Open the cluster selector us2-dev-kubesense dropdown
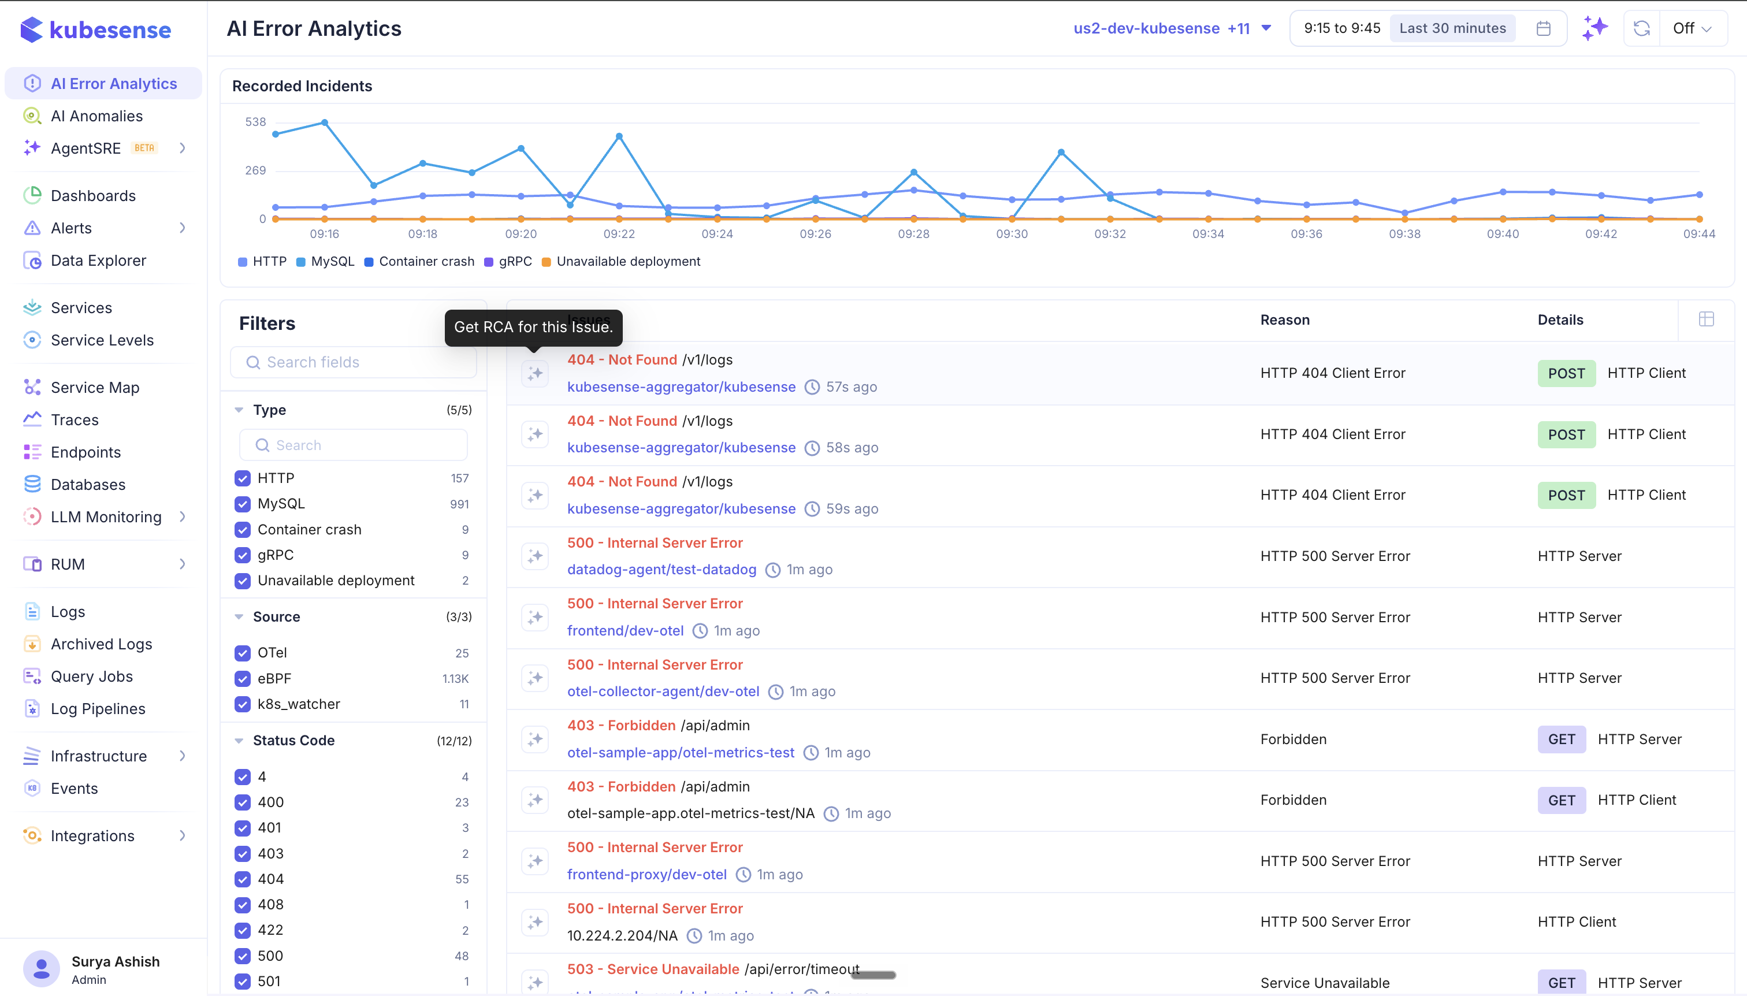This screenshot has width=1747, height=996. [x=1172, y=28]
